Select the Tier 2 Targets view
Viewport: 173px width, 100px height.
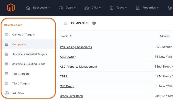pyautogui.click(x=21, y=84)
